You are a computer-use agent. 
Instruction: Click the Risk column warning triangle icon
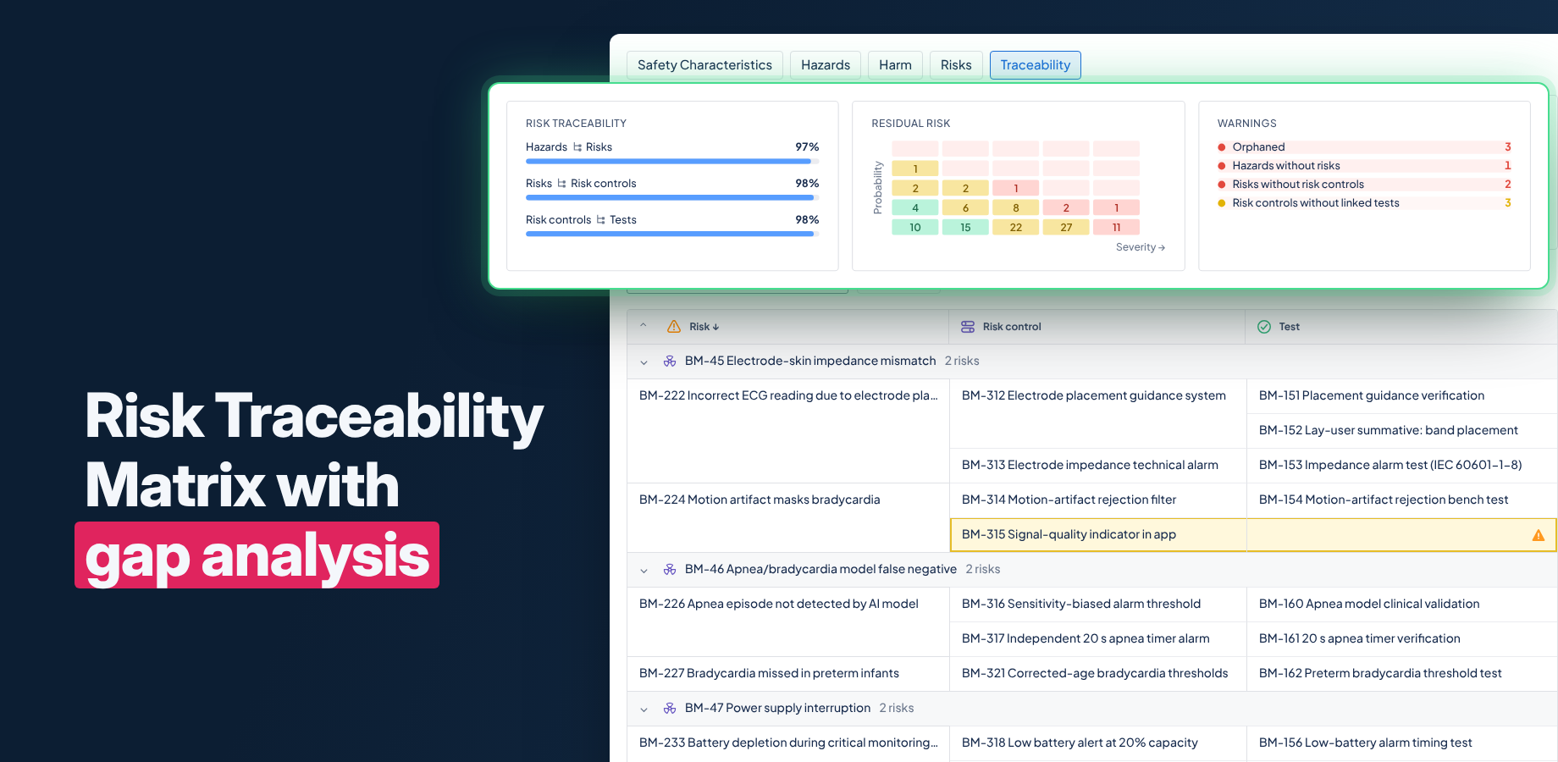click(674, 327)
